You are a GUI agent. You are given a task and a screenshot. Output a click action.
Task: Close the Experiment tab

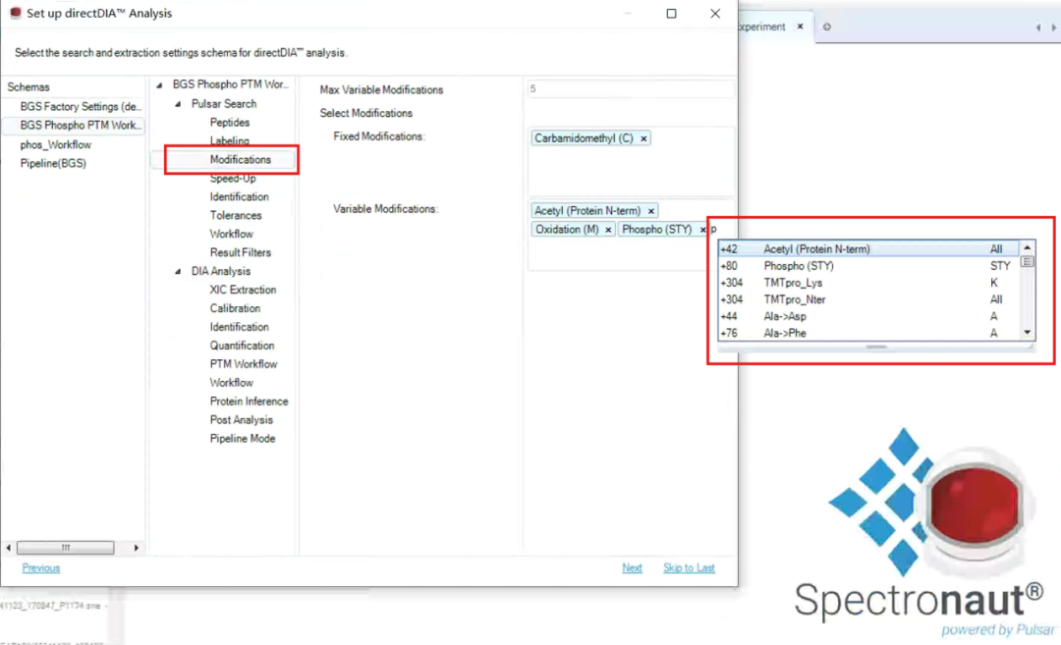[x=800, y=27]
